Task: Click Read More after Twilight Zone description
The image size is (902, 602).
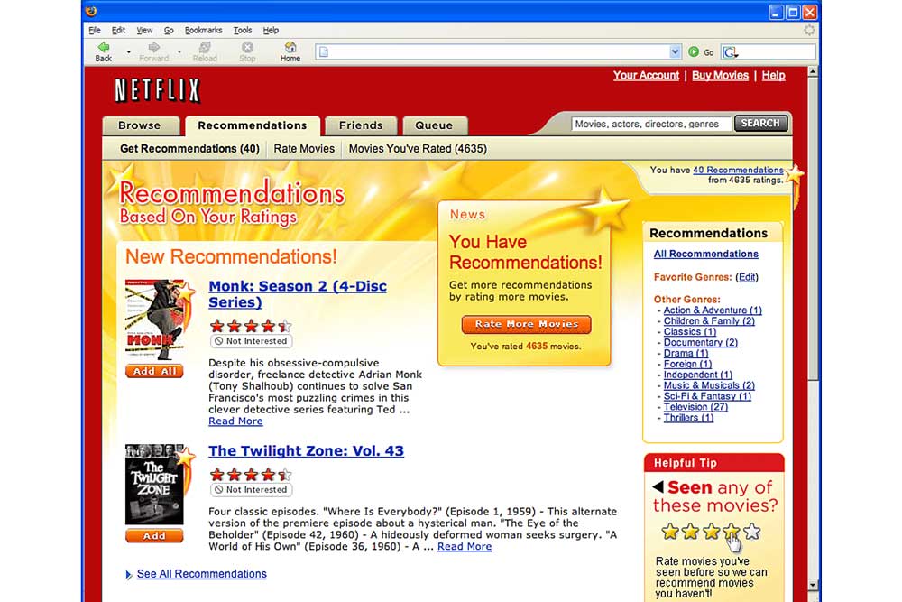Action: pos(465,546)
